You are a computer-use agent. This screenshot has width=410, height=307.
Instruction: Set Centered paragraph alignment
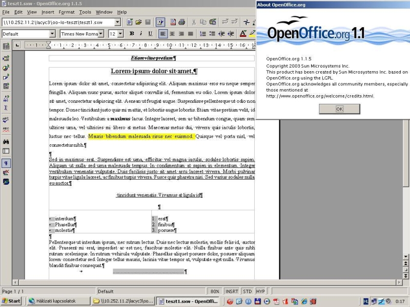click(x=172, y=34)
